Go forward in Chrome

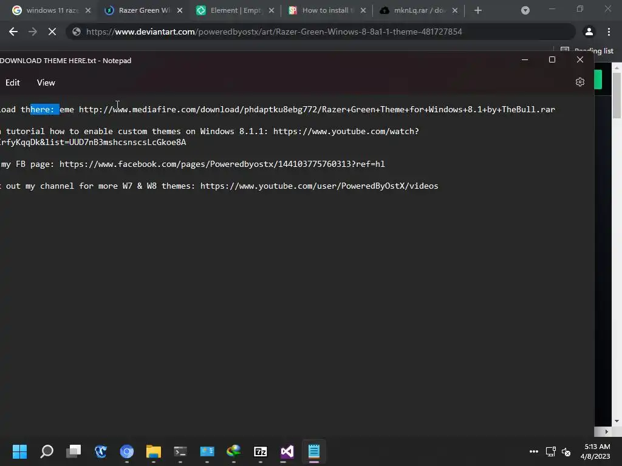[33, 32]
